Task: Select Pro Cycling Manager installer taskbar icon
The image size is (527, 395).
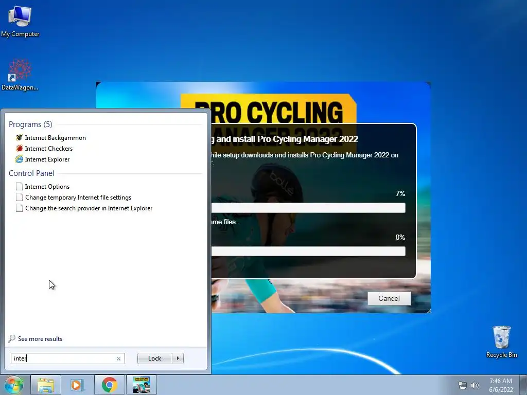Action: pos(141,385)
